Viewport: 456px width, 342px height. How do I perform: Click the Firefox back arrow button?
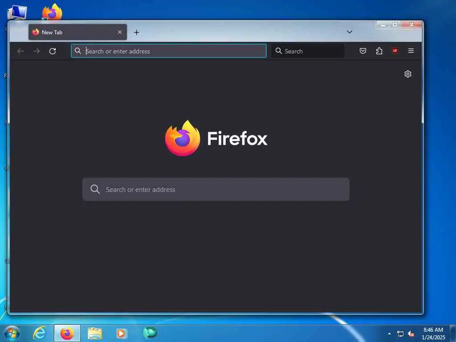click(x=20, y=51)
